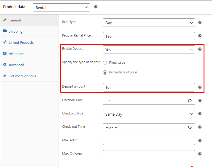The width and height of the screenshot is (212, 167).
Task: Click the Max. Adult input field
Action: coord(149,141)
